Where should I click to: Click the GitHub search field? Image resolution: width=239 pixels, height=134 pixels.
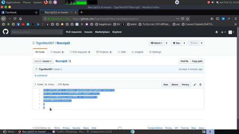pos(37,32)
